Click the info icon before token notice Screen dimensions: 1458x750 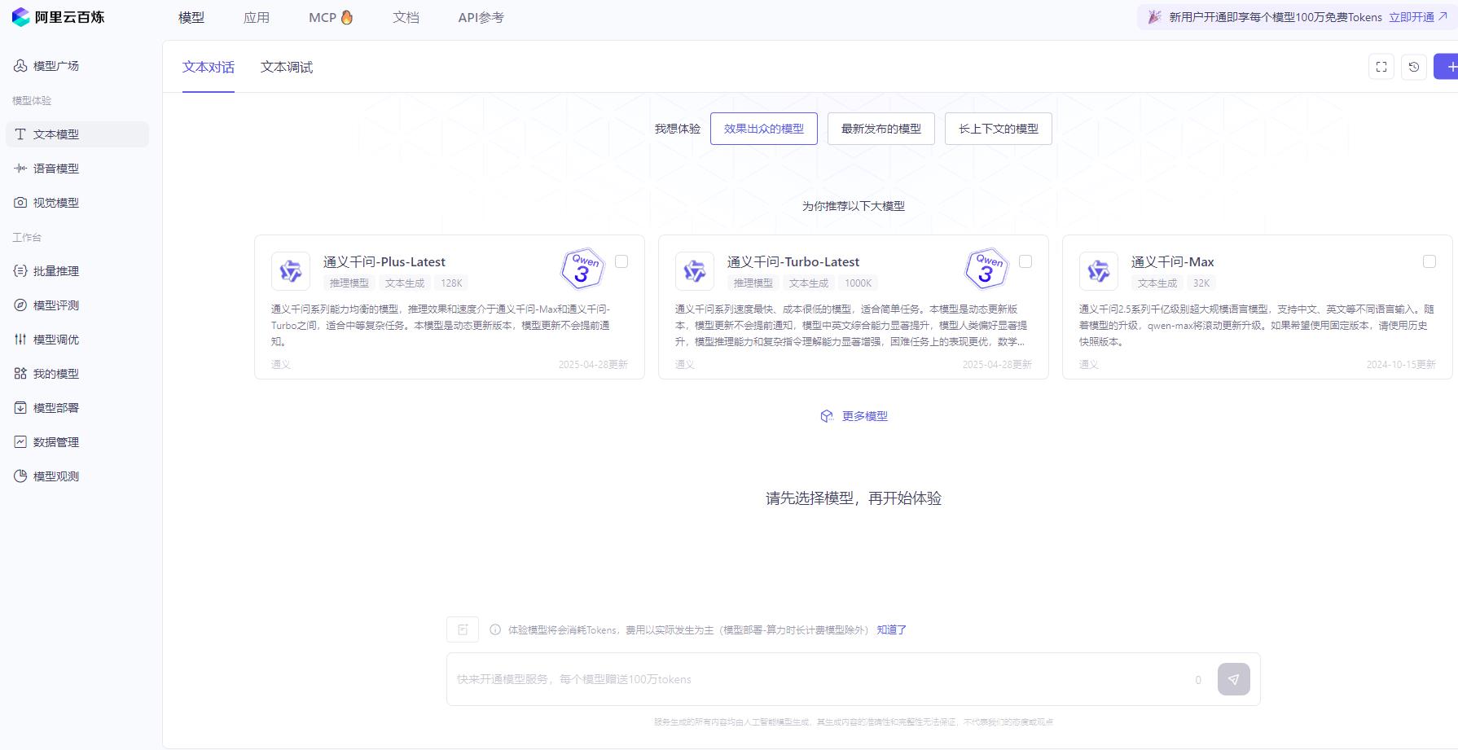click(x=495, y=629)
